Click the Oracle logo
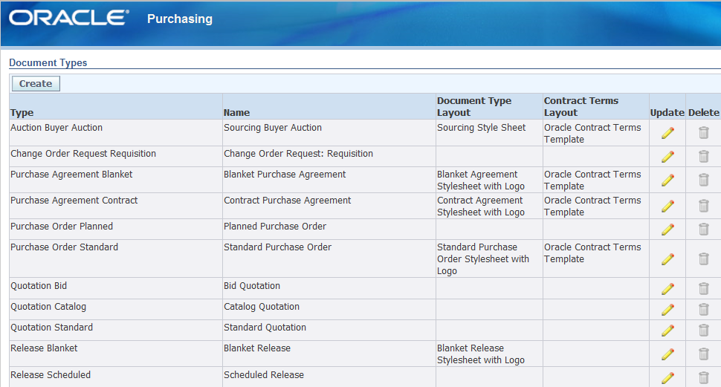 coord(69,19)
